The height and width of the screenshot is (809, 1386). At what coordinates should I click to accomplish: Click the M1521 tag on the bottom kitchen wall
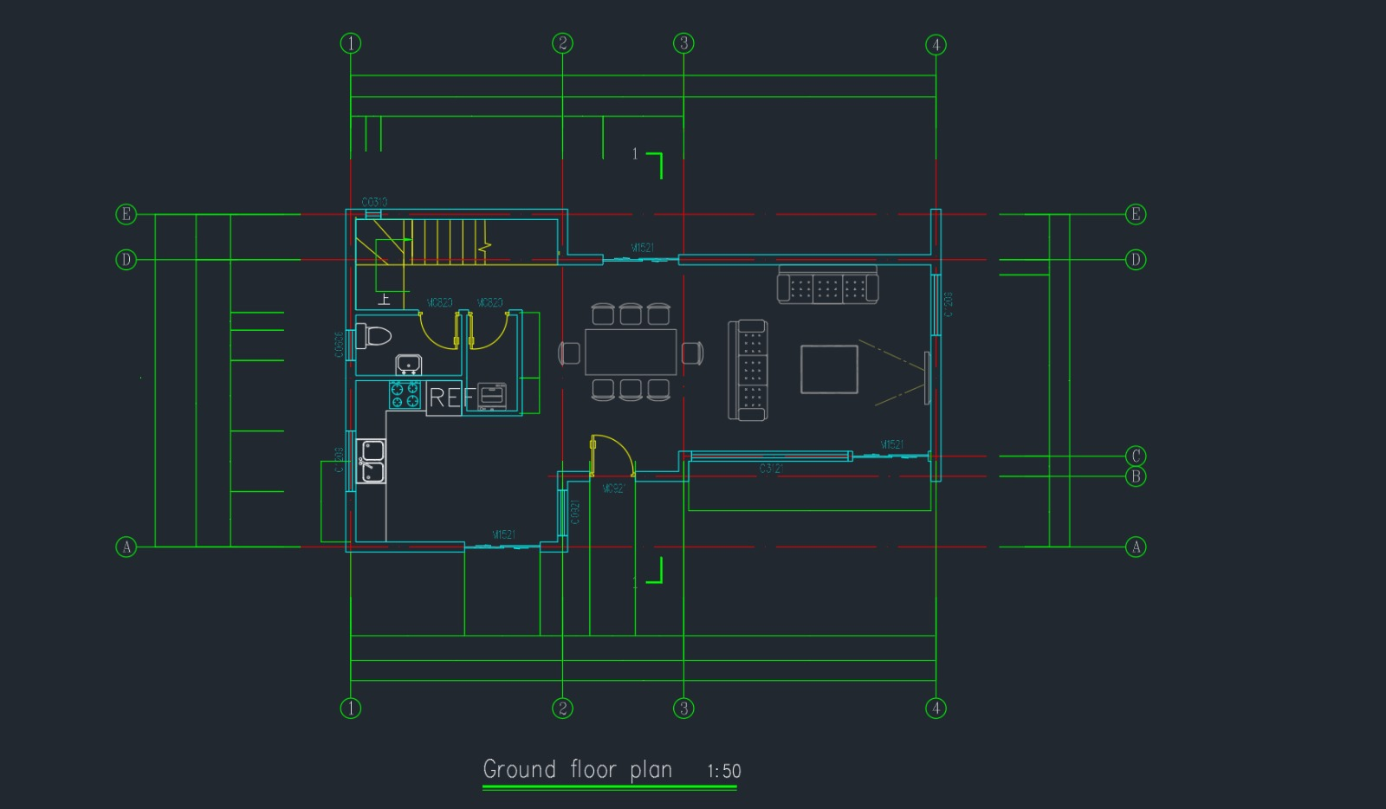click(504, 534)
